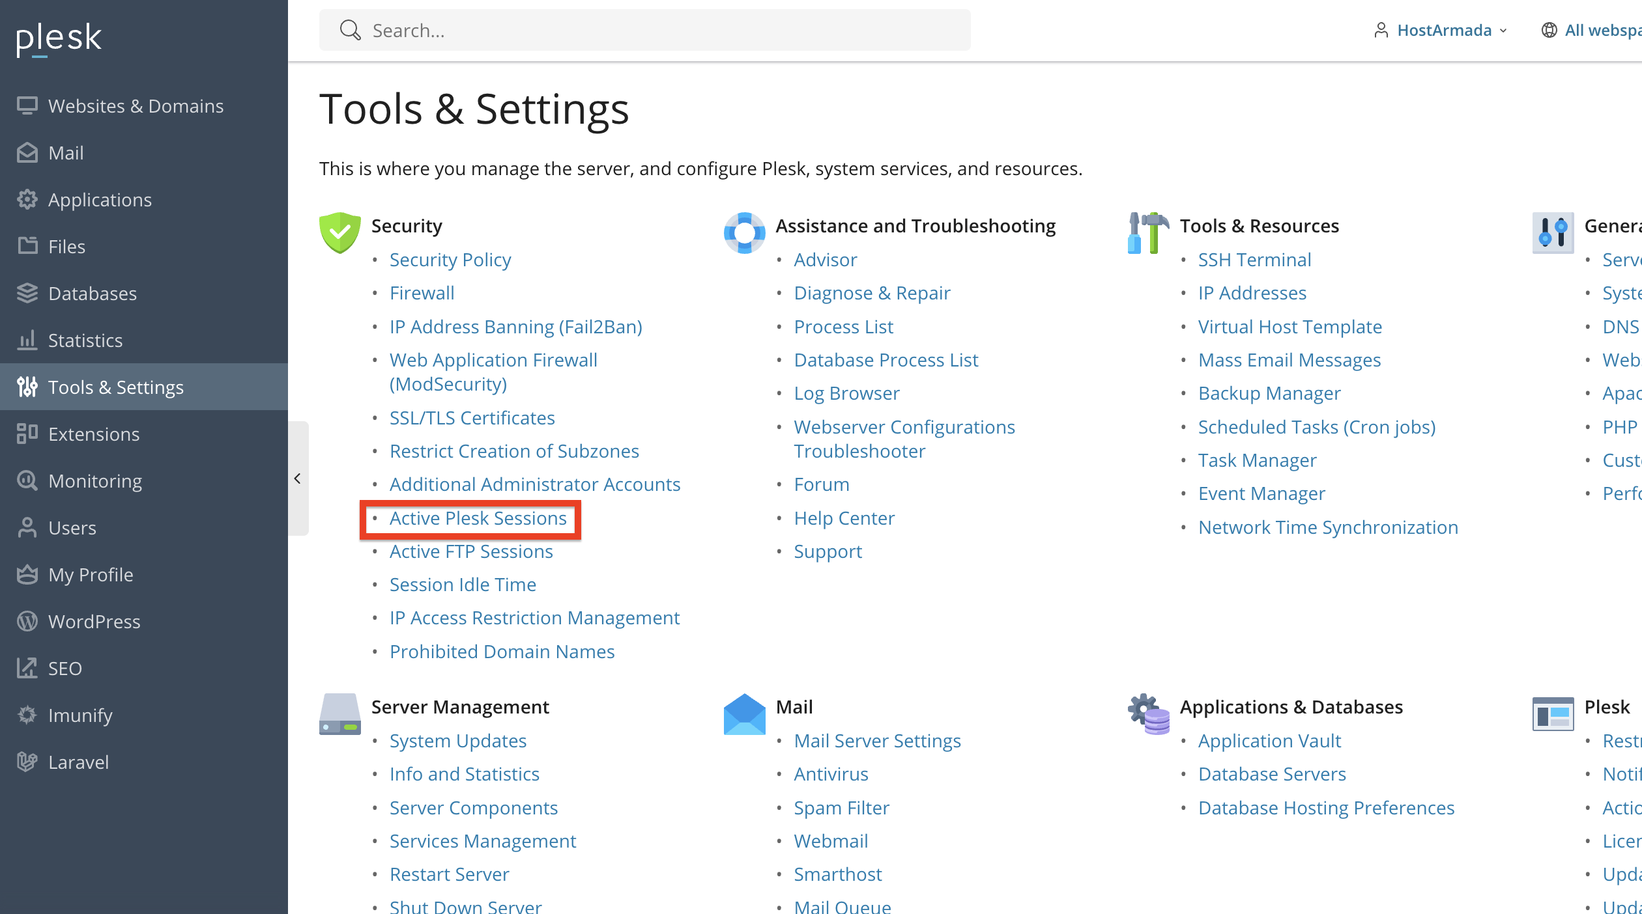Select Tools & Settings in the sidebar

144,387
